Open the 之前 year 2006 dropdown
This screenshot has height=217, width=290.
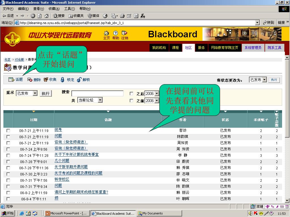(157, 101)
